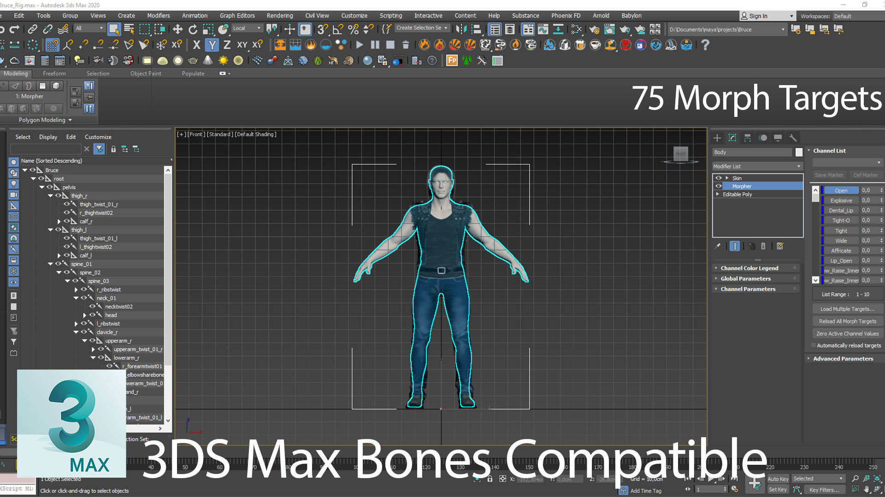Switch to the Object Paint ribbon tab
This screenshot has width=885, height=497.
(x=146, y=74)
